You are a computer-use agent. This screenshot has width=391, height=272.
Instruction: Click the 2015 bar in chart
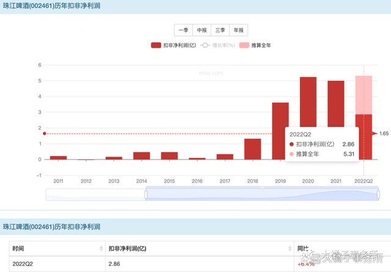pos(169,156)
